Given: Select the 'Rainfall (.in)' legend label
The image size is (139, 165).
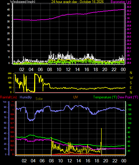Looking at the screenshot, I should click(x=8, y=97).
